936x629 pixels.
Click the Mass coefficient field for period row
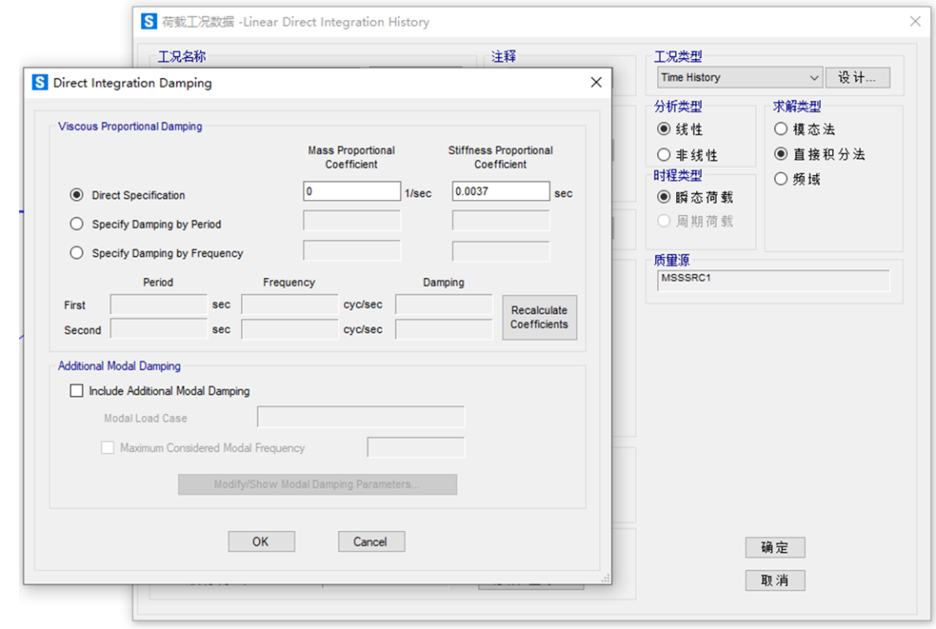point(352,220)
